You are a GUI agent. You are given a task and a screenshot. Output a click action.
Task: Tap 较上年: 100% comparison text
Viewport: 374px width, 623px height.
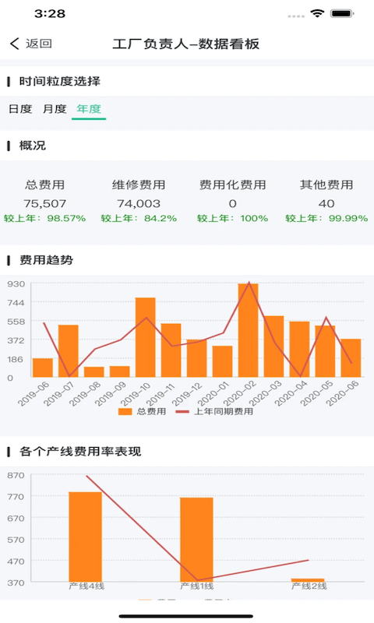(232, 218)
